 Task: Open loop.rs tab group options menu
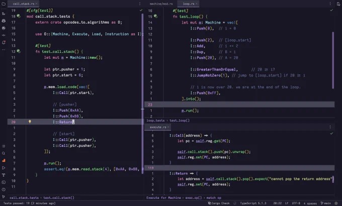330,4
